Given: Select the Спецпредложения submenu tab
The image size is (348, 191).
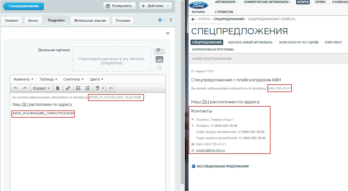Looking at the screenshot, I should (x=207, y=42).
